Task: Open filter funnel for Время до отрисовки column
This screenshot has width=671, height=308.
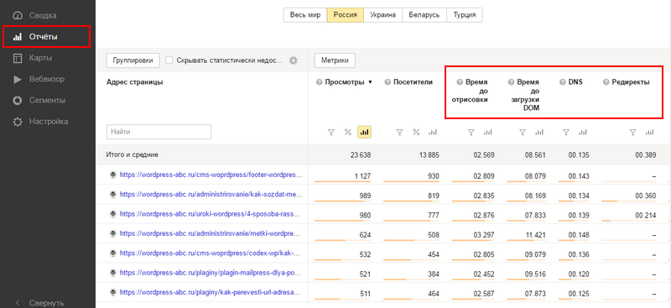Action: pos(471,133)
